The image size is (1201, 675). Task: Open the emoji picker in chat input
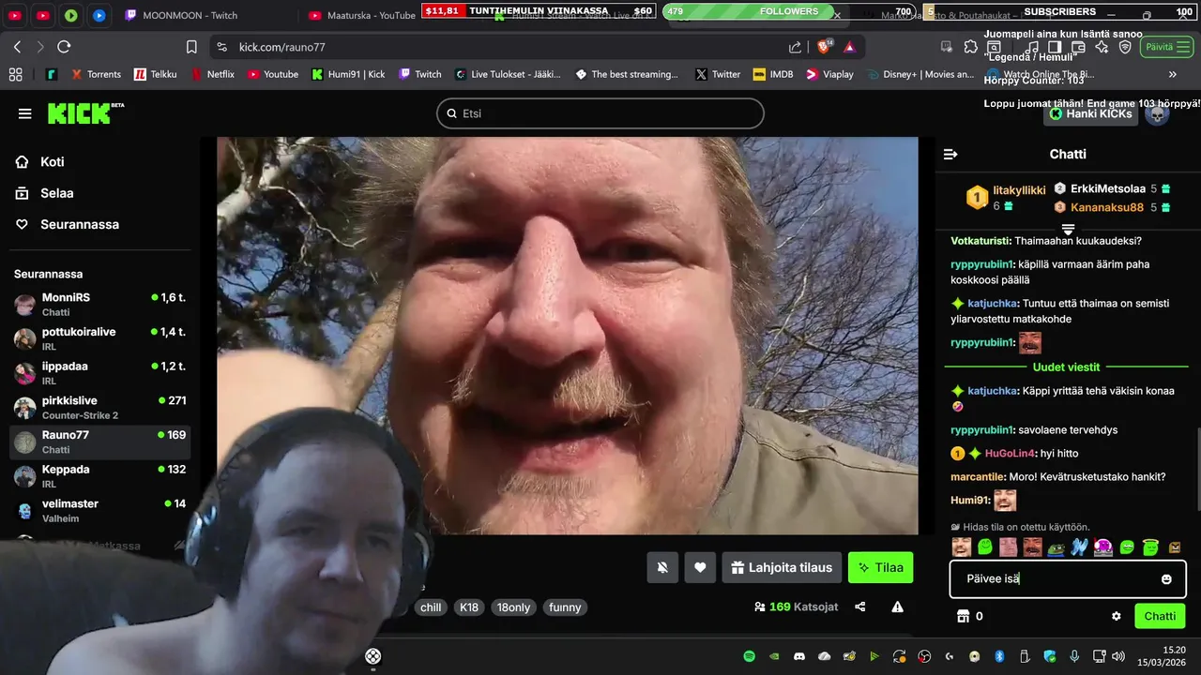[x=1166, y=579]
